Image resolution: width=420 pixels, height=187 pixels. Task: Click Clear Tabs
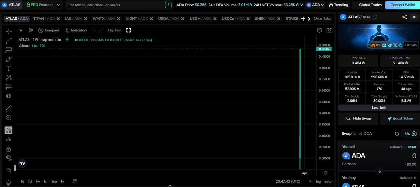pos(322,19)
